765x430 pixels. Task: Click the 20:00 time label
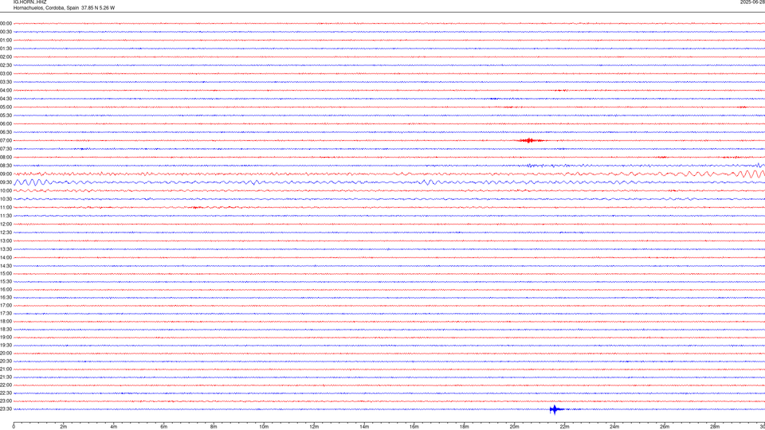[6, 353]
